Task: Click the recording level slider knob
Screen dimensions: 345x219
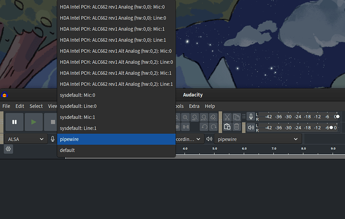Action: point(337,116)
